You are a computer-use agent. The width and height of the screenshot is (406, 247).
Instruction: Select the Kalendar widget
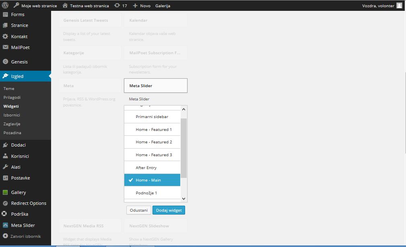pyautogui.click(x=156, y=20)
